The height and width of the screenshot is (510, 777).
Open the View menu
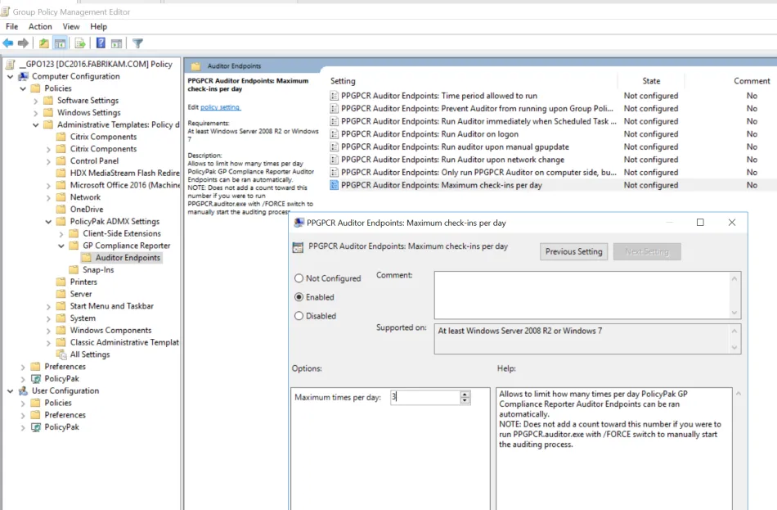click(x=71, y=27)
